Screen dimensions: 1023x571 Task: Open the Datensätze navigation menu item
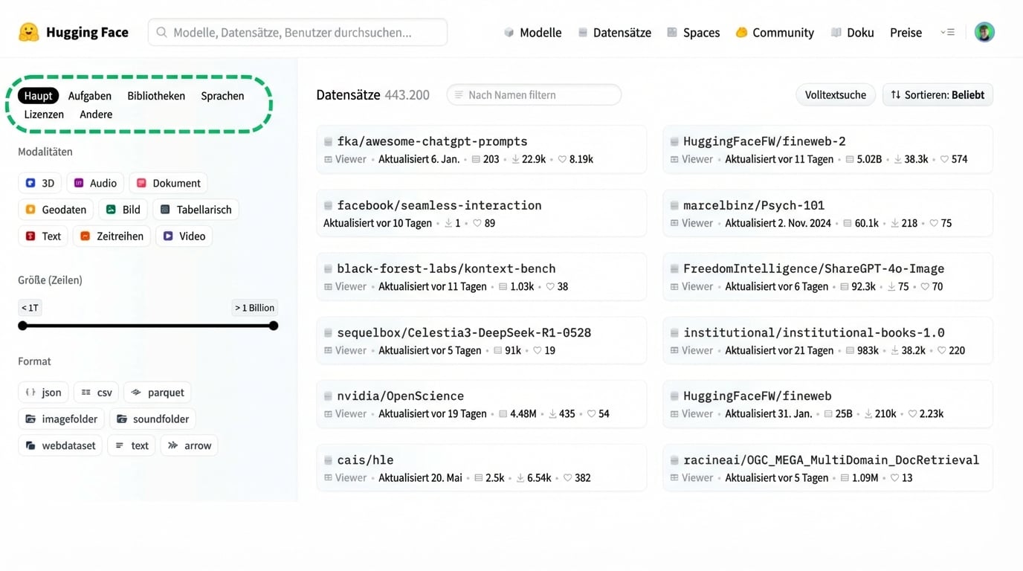tap(622, 32)
